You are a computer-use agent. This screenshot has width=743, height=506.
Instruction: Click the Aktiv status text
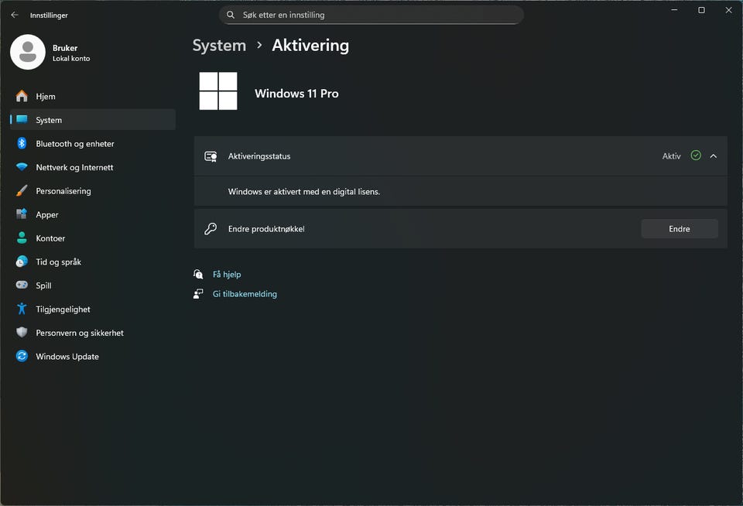coord(672,156)
